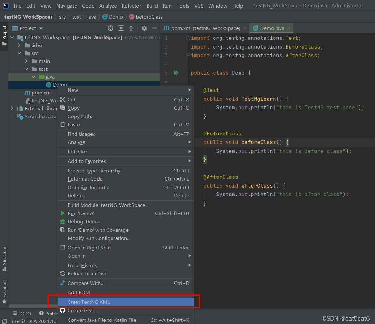Choose Modify Run Configuration... entry
This screenshot has width=375, height=324.
(126, 238)
